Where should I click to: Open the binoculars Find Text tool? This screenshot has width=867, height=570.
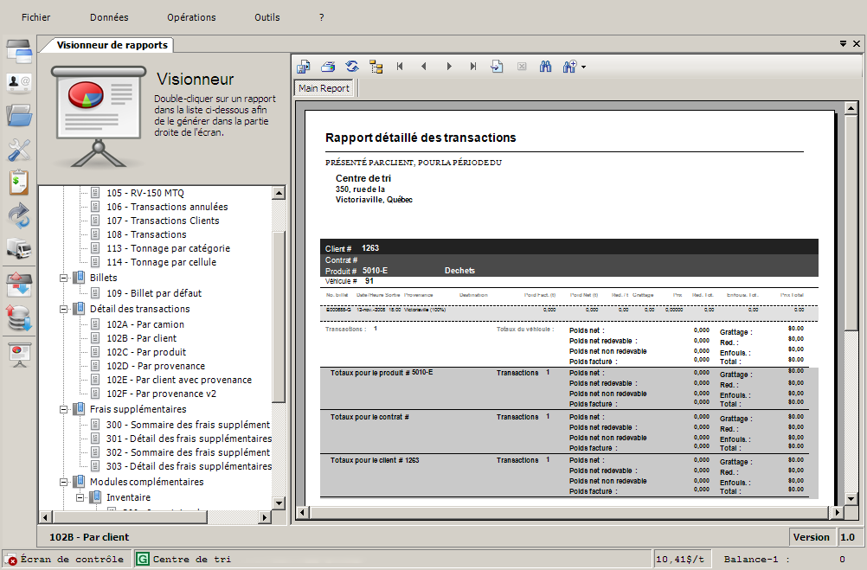546,67
